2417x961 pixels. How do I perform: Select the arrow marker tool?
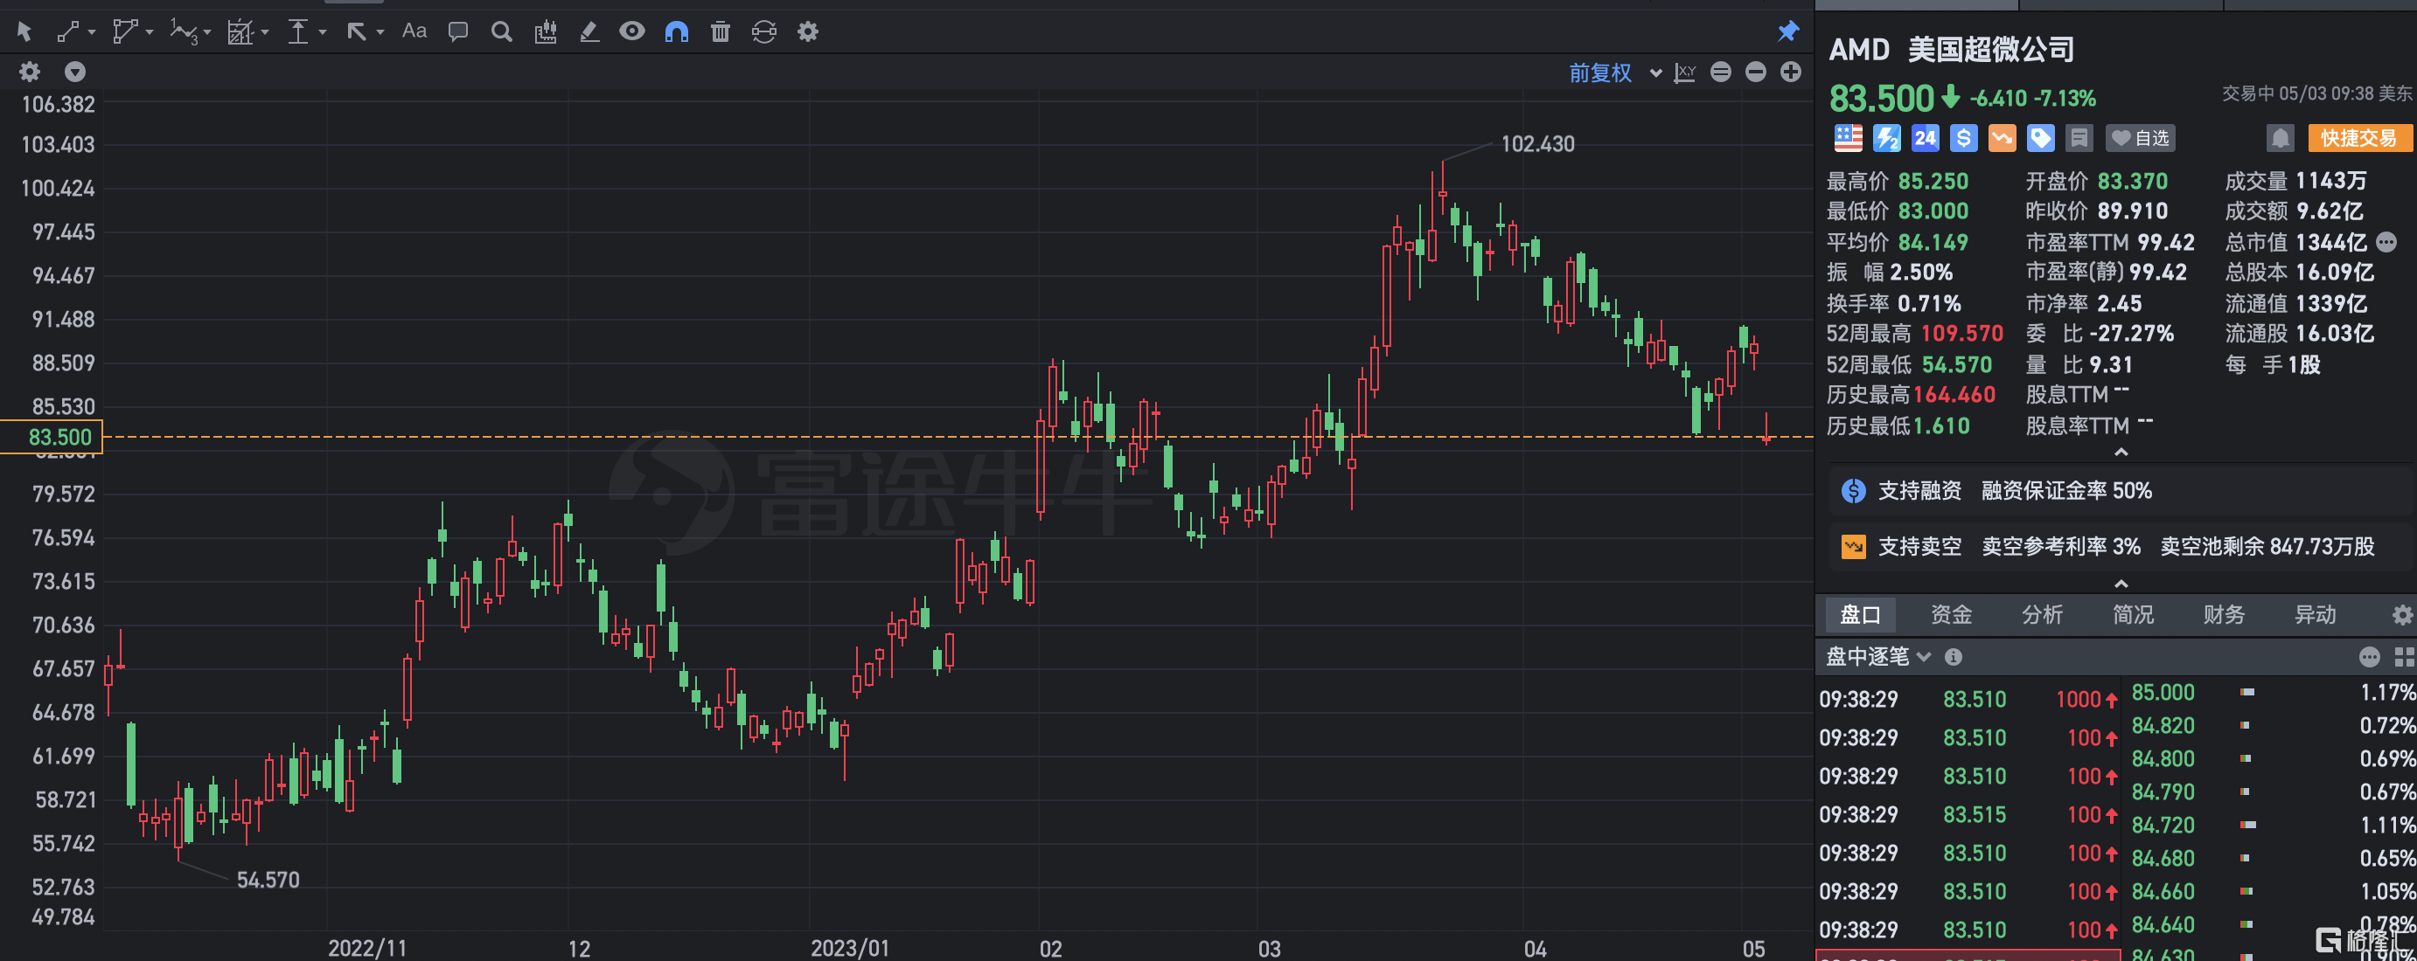coord(357,31)
